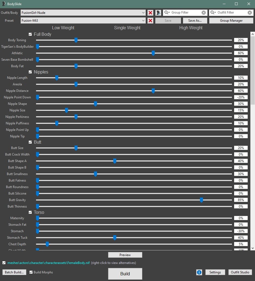Toggle the Nipples category checkbox
This screenshot has width=255, height=281.
click(30, 72)
